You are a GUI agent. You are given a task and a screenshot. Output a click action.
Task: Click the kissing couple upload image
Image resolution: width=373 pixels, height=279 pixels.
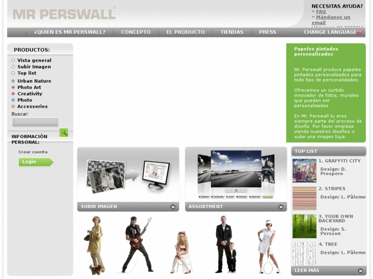pos(106,177)
